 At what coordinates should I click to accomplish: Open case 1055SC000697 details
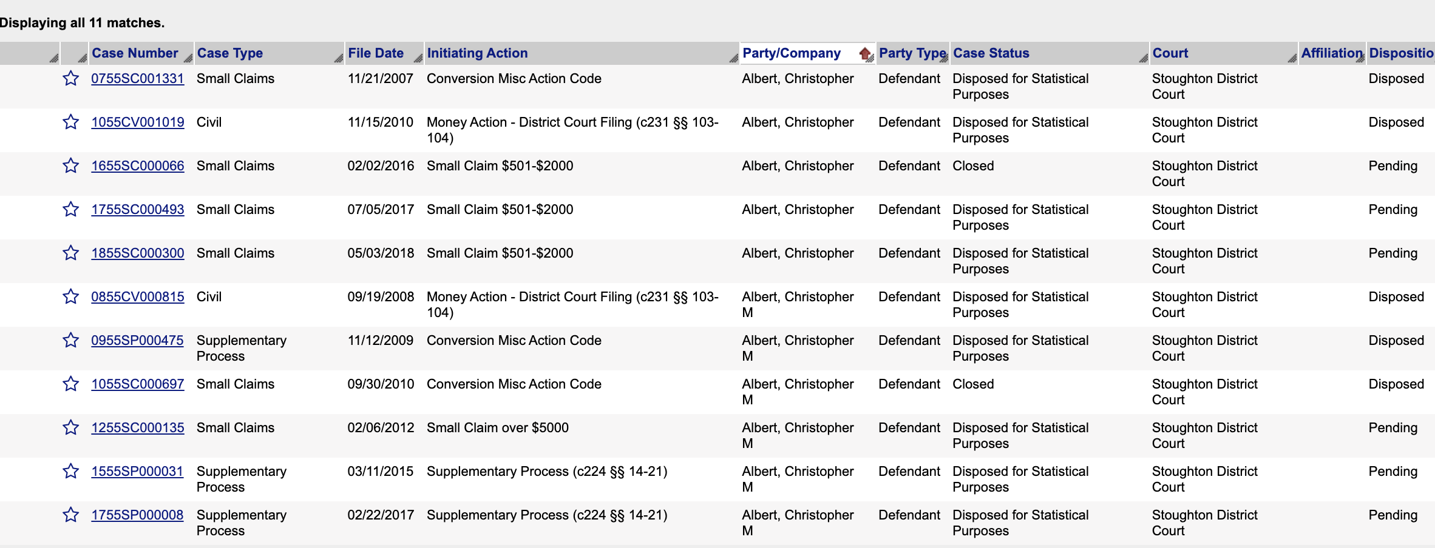pyautogui.click(x=138, y=384)
